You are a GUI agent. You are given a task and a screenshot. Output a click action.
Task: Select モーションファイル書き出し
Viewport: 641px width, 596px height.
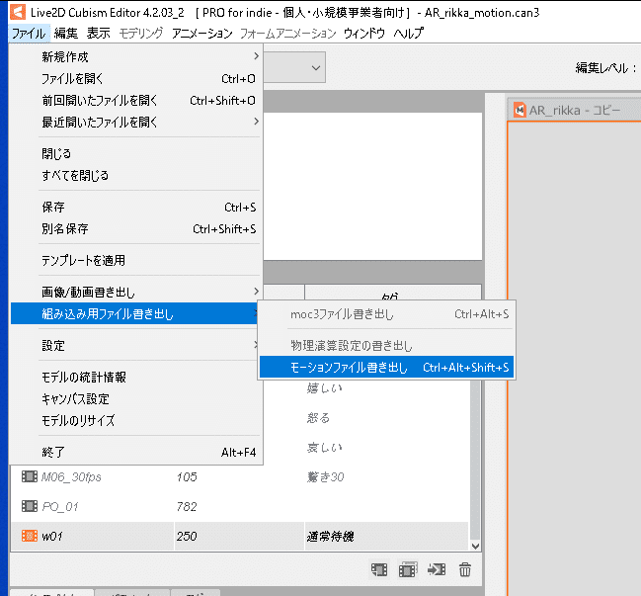click(387, 368)
